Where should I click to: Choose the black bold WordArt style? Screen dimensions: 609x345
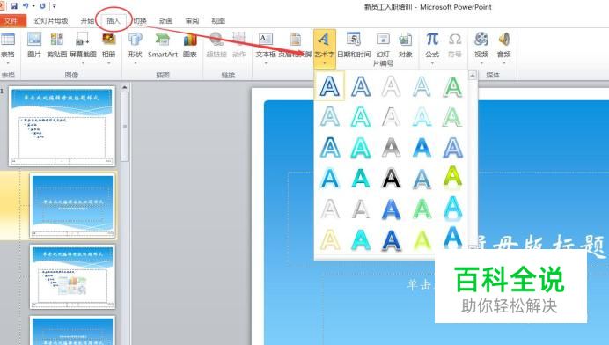391,179
